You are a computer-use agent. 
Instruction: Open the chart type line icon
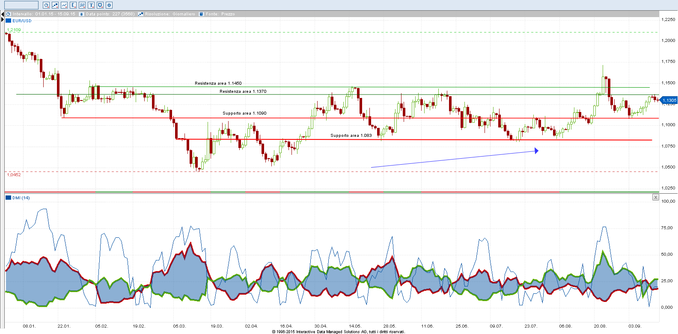click(64, 5)
